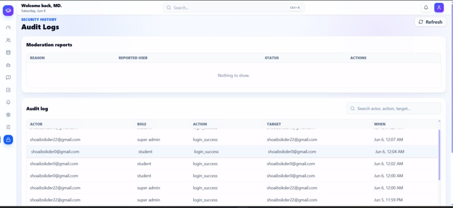Open the user profile avatar button
The image size is (453, 208).
pyautogui.click(x=439, y=8)
